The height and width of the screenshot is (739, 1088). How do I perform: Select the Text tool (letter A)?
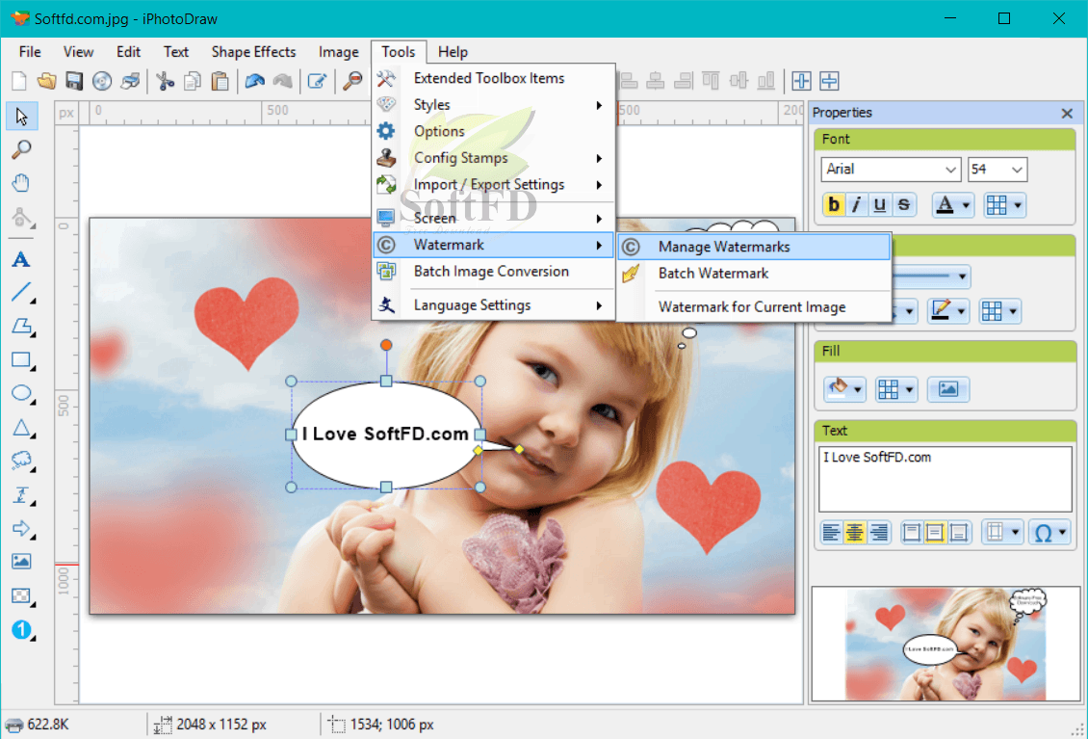(x=21, y=259)
